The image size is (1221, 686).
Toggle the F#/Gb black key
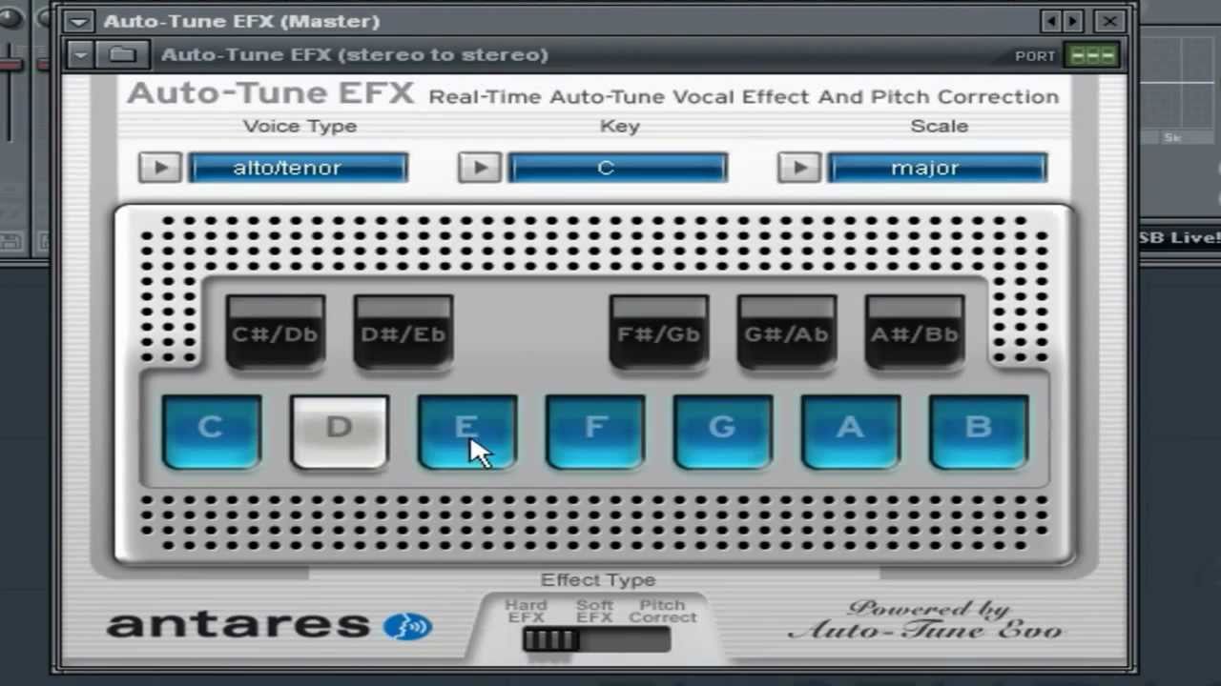coord(659,333)
